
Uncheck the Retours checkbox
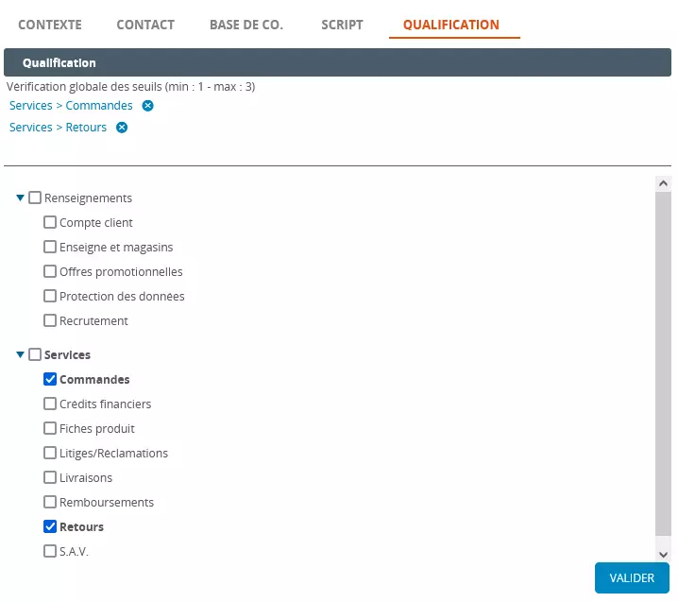tap(50, 527)
